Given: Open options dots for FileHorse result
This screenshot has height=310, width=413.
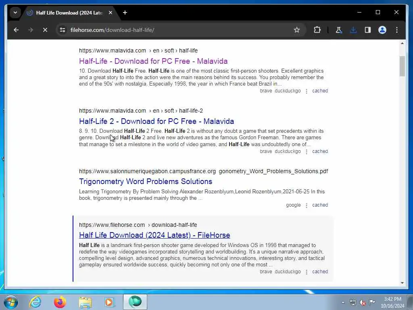Looking at the screenshot, I should click(x=307, y=272).
